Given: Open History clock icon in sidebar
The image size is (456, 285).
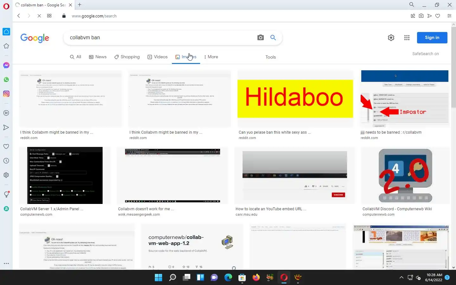Looking at the screenshot, I should (6, 161).
